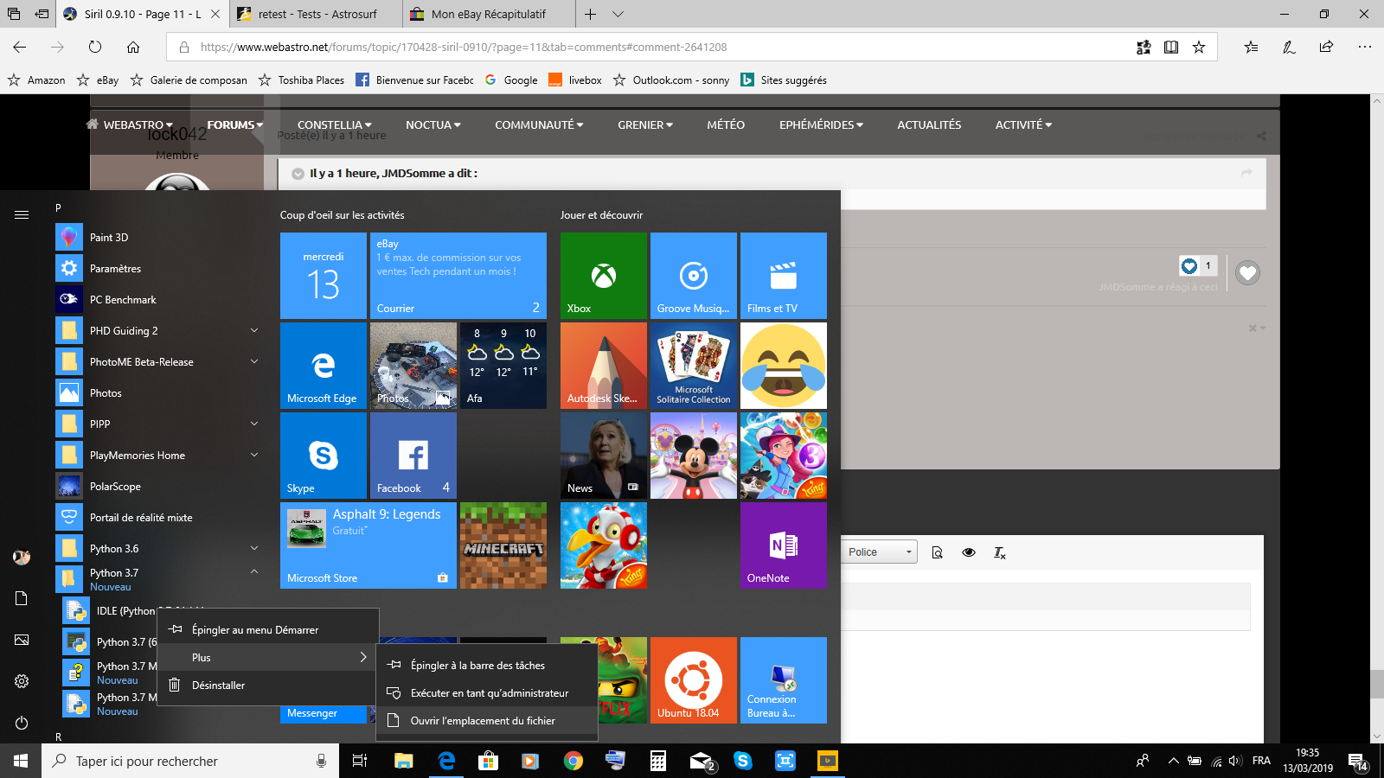Open the Microsoft Edge tile in Start menu
Image resolution: width=1384 pixels, height=778 pixels.
324,366
